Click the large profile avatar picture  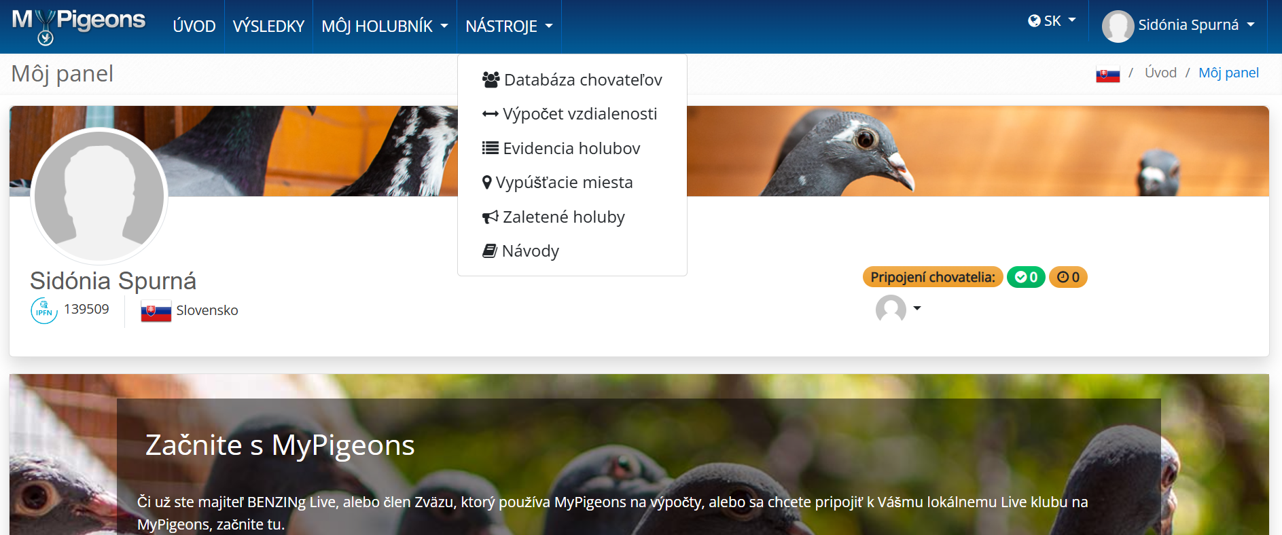99,196
